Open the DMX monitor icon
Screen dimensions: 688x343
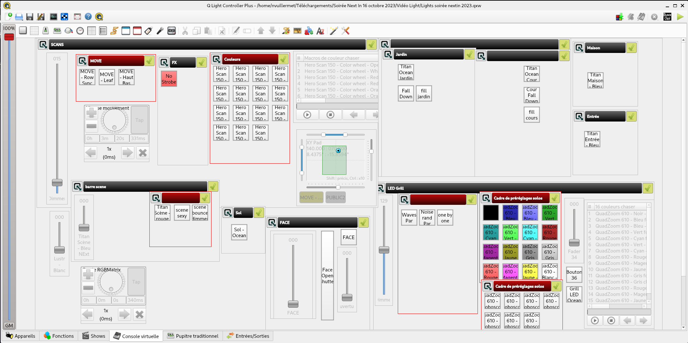click(53, 17)
